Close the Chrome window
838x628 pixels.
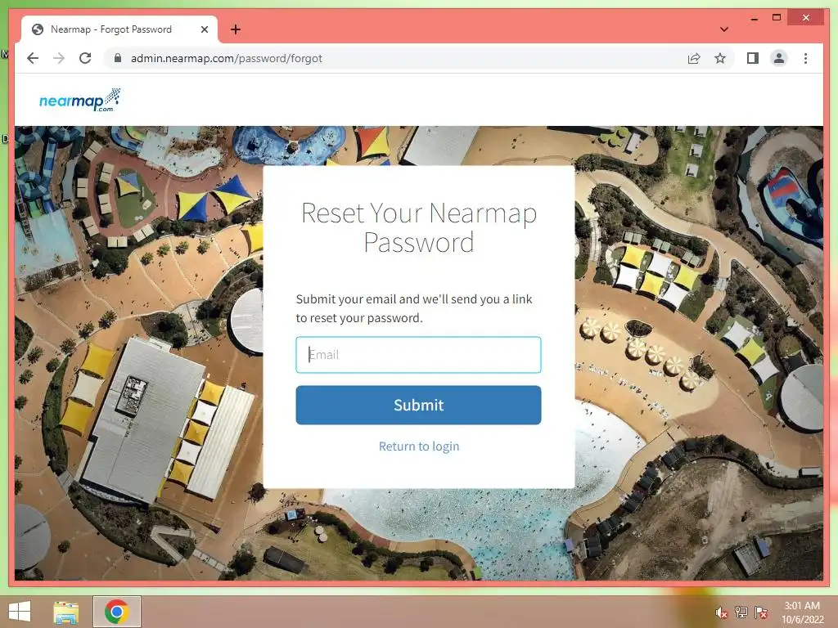click(806, 18)
